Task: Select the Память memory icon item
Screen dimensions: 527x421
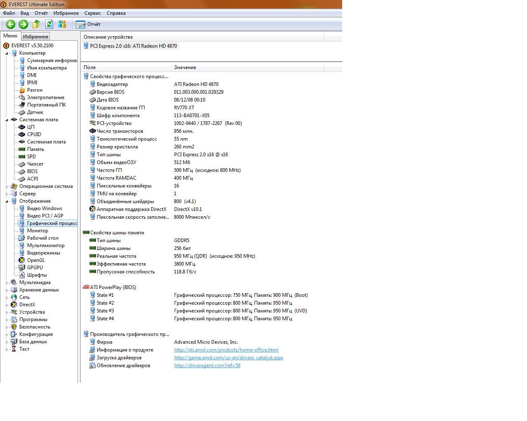Action: tap(22, 149)
